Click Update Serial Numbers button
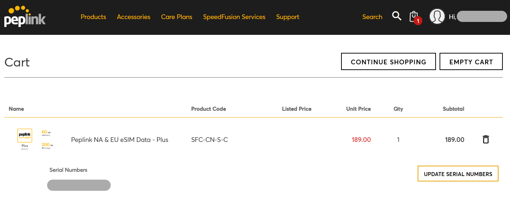 coord(458,174)
